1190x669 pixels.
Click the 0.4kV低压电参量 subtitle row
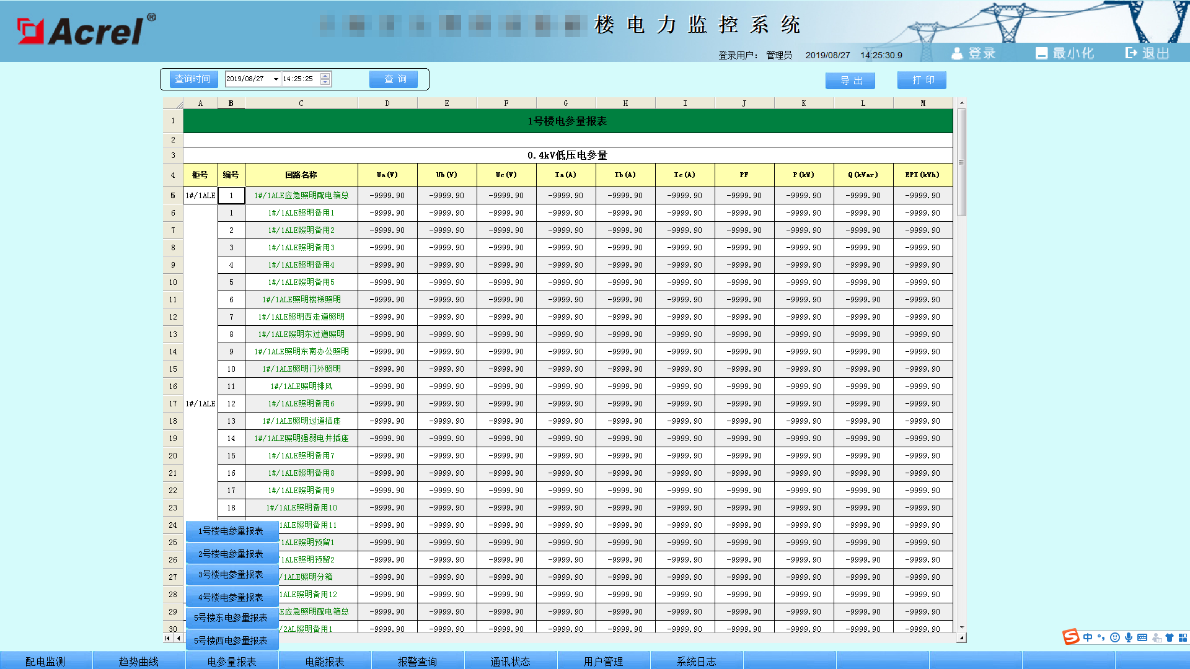point(568,155)
